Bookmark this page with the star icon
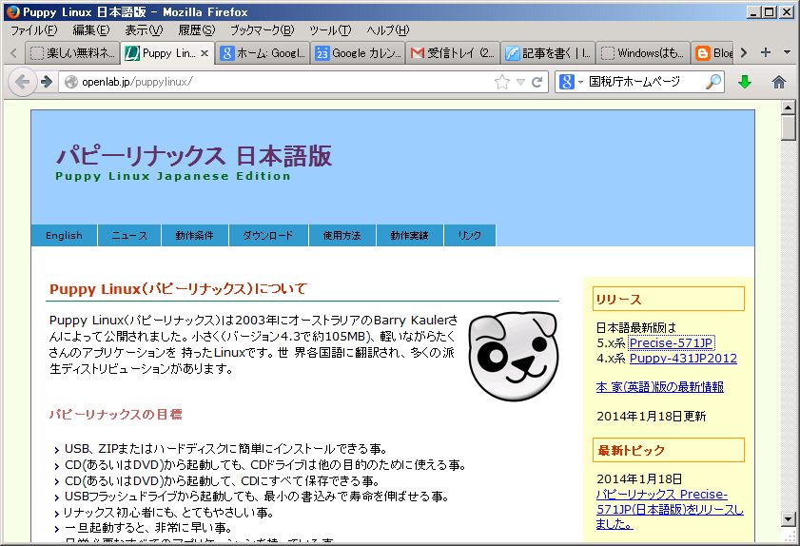 click(x=502, y=82)
